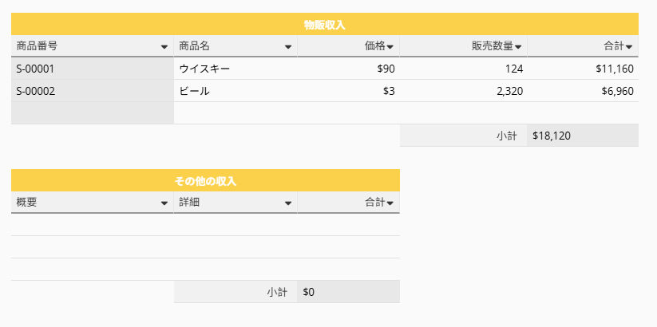Expand the 販売数量 column filter dropdown

[x=518, y=47]
